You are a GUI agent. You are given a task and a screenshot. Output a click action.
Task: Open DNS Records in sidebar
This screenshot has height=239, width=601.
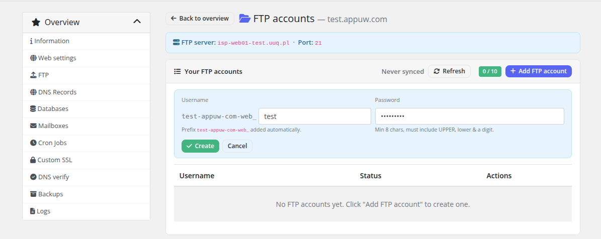(x=86, y=92)
